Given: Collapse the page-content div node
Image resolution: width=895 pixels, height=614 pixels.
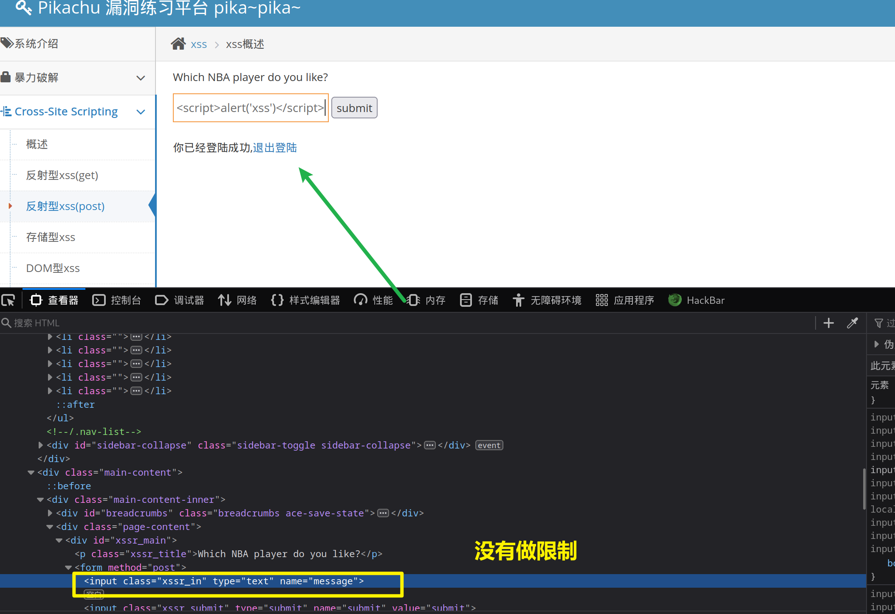Looking at the screenshot, I should (x=50, y=527).
